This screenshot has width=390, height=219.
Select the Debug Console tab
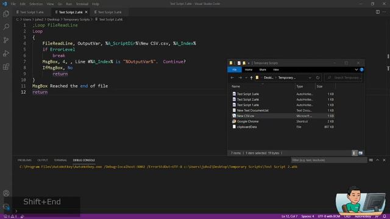pos(84,160)
